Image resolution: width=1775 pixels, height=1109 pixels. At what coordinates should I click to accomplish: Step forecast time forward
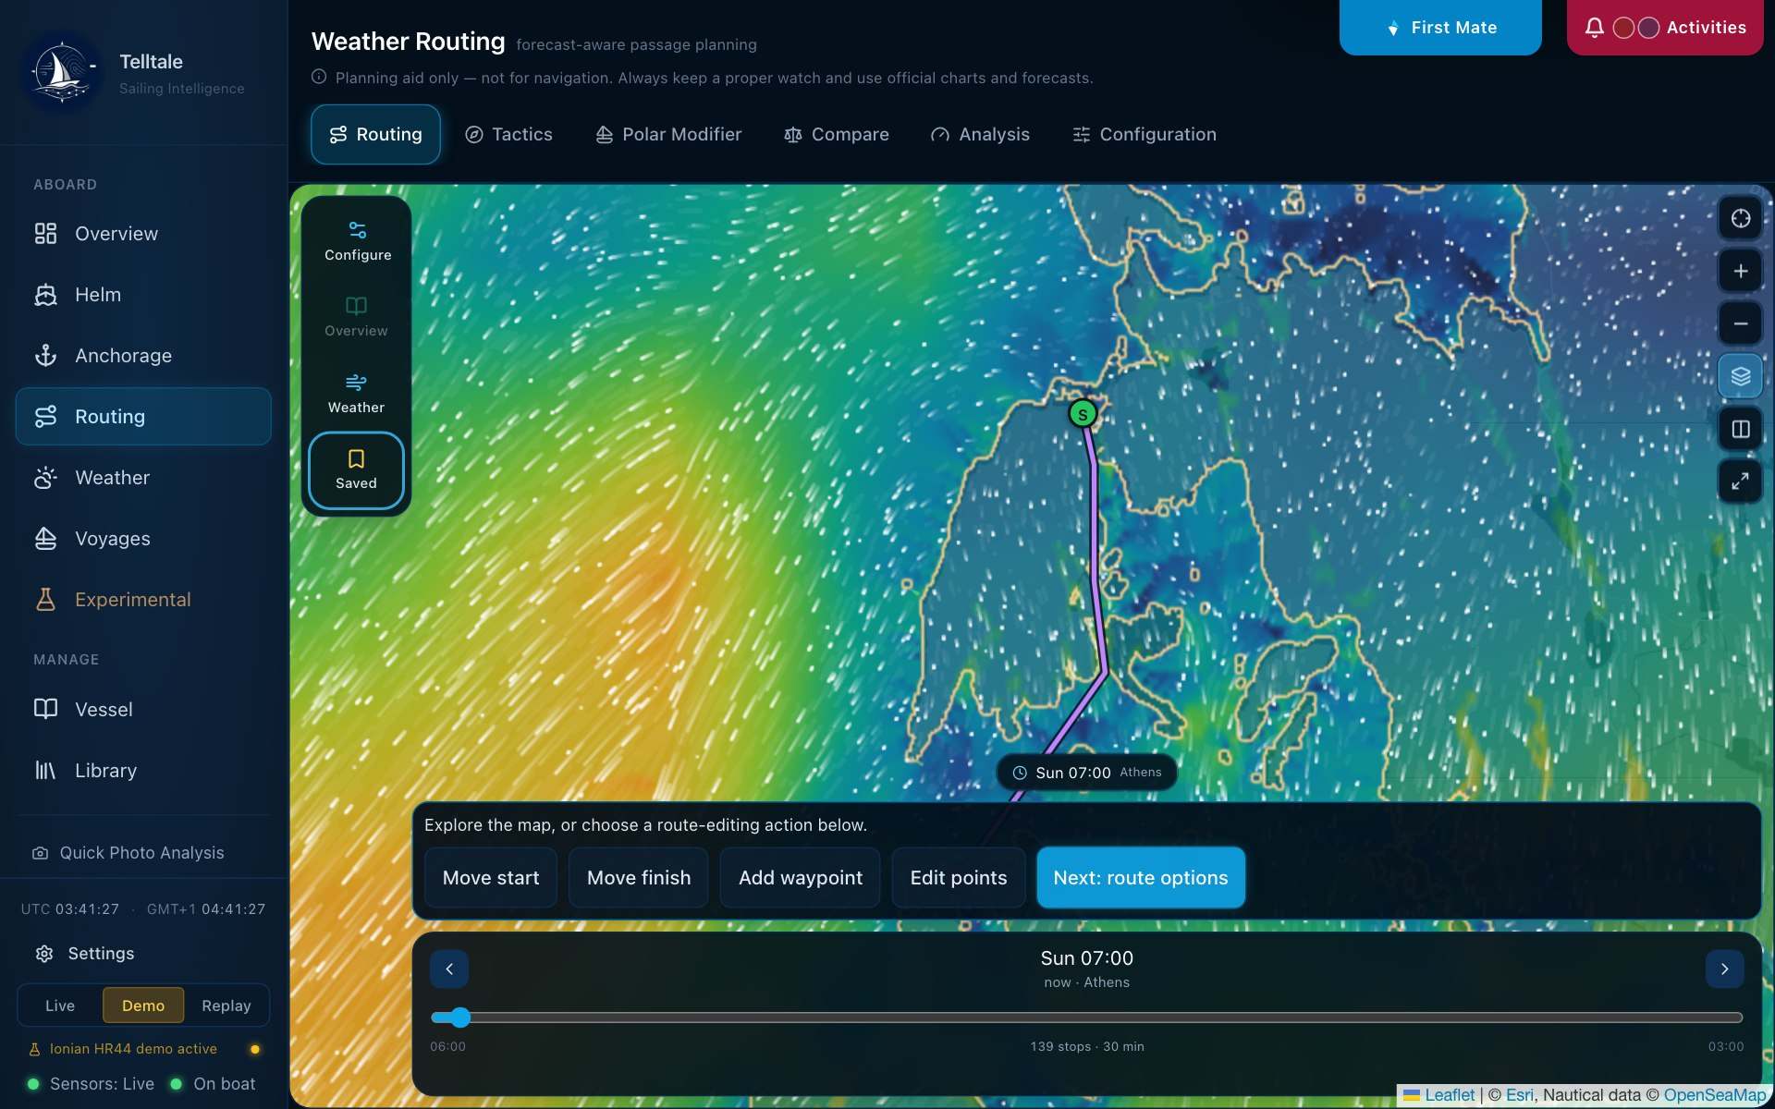pos(1724,969)
